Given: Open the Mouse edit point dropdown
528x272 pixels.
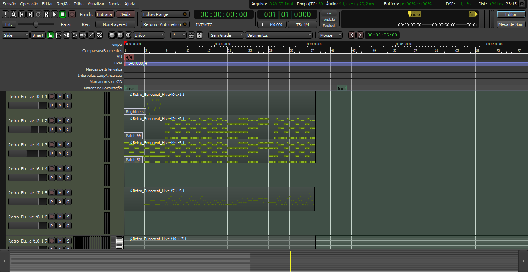Looking at the screenshot, I should point(330,35).
